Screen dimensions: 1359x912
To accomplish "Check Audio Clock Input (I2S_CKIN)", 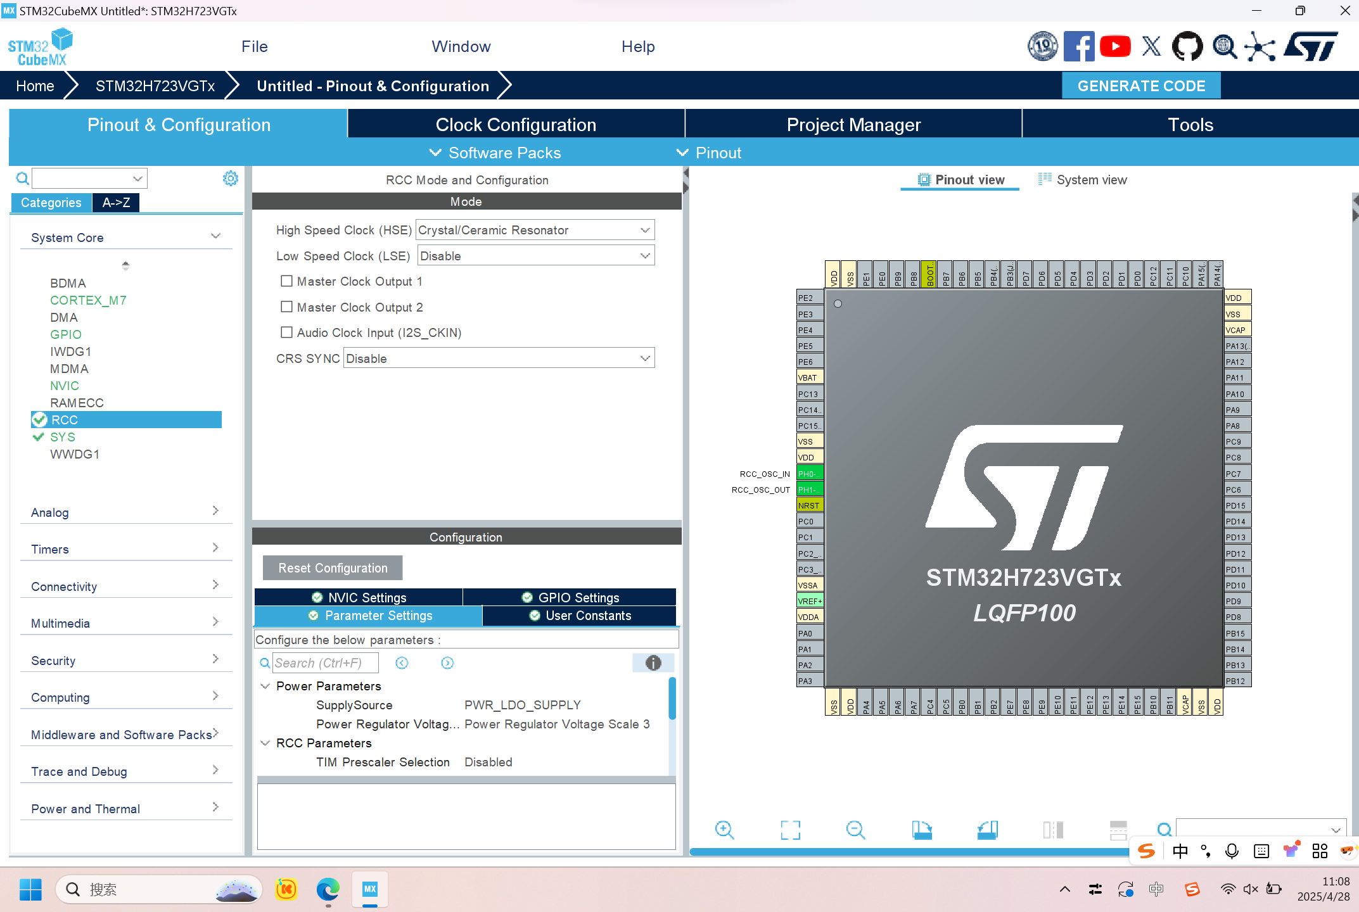I will click(286, 332).
